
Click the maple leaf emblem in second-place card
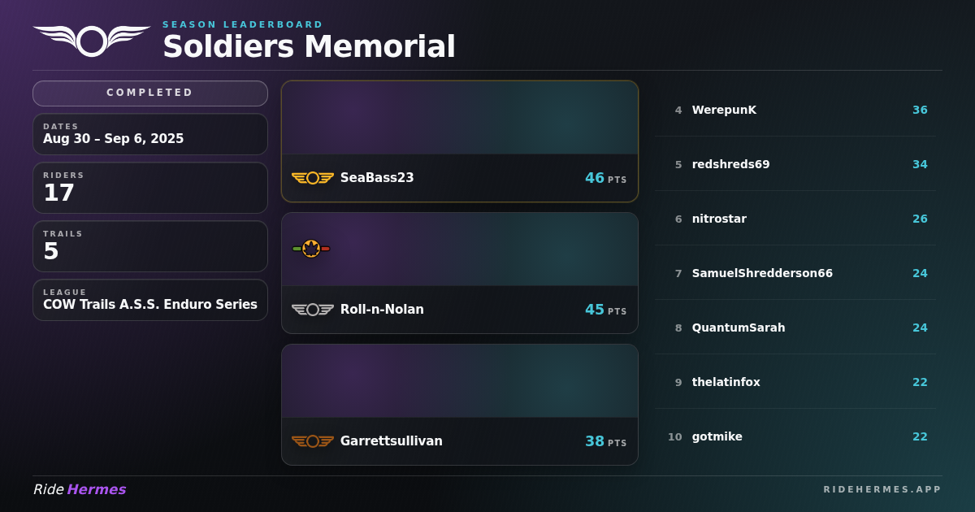click(311, 249)
